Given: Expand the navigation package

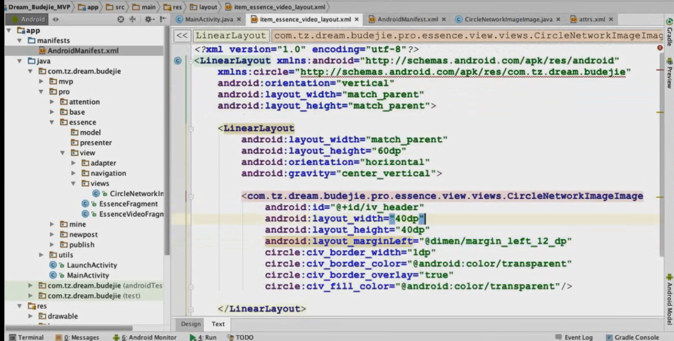Looking at the screenshot, I should coord(74,173).
